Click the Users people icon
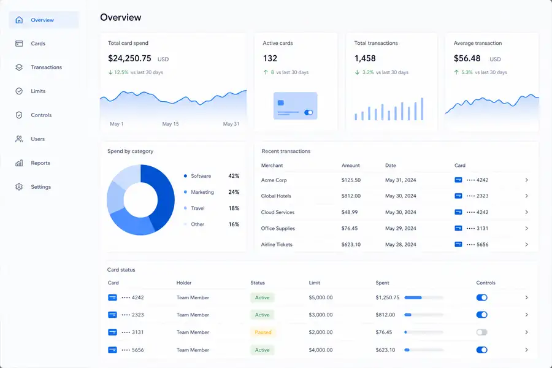This screenshot has width=552, height=368. pyautogui.click(x=19, y=139)
